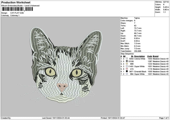Click the Width value "5.80 in"
Screen dimensions: 170x120
[166, 10]
